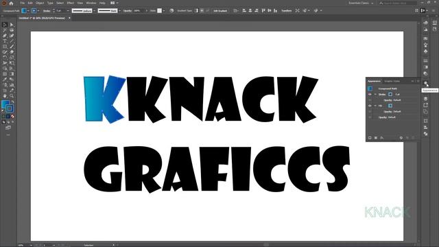Click Transform in control bar

[287, 11]
